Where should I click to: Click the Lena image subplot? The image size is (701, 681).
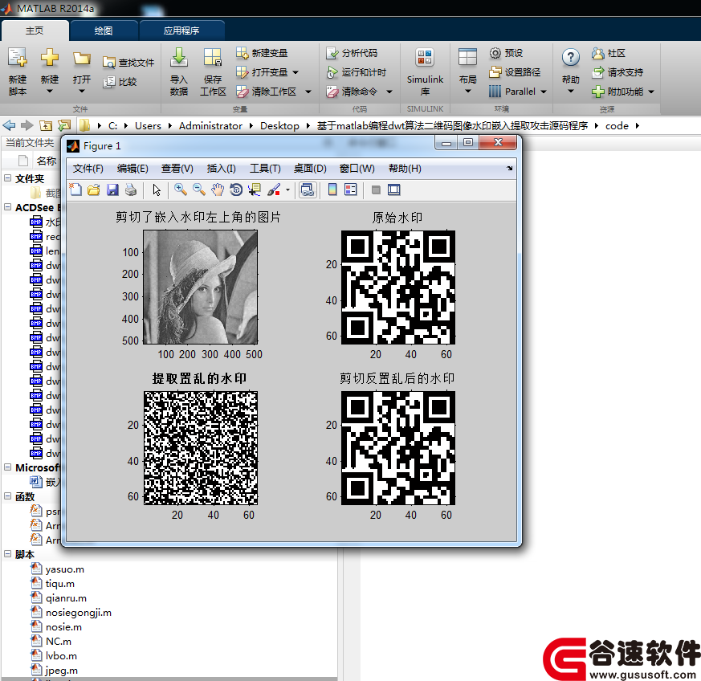[x=200, y=287]
